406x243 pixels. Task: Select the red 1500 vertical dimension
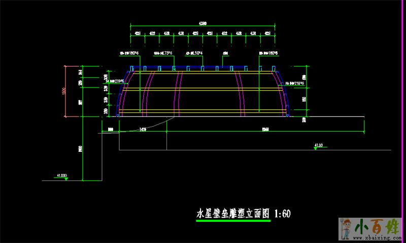click(64, 91)
